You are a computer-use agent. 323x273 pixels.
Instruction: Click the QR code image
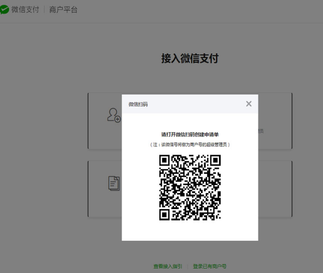coord(190,187)
